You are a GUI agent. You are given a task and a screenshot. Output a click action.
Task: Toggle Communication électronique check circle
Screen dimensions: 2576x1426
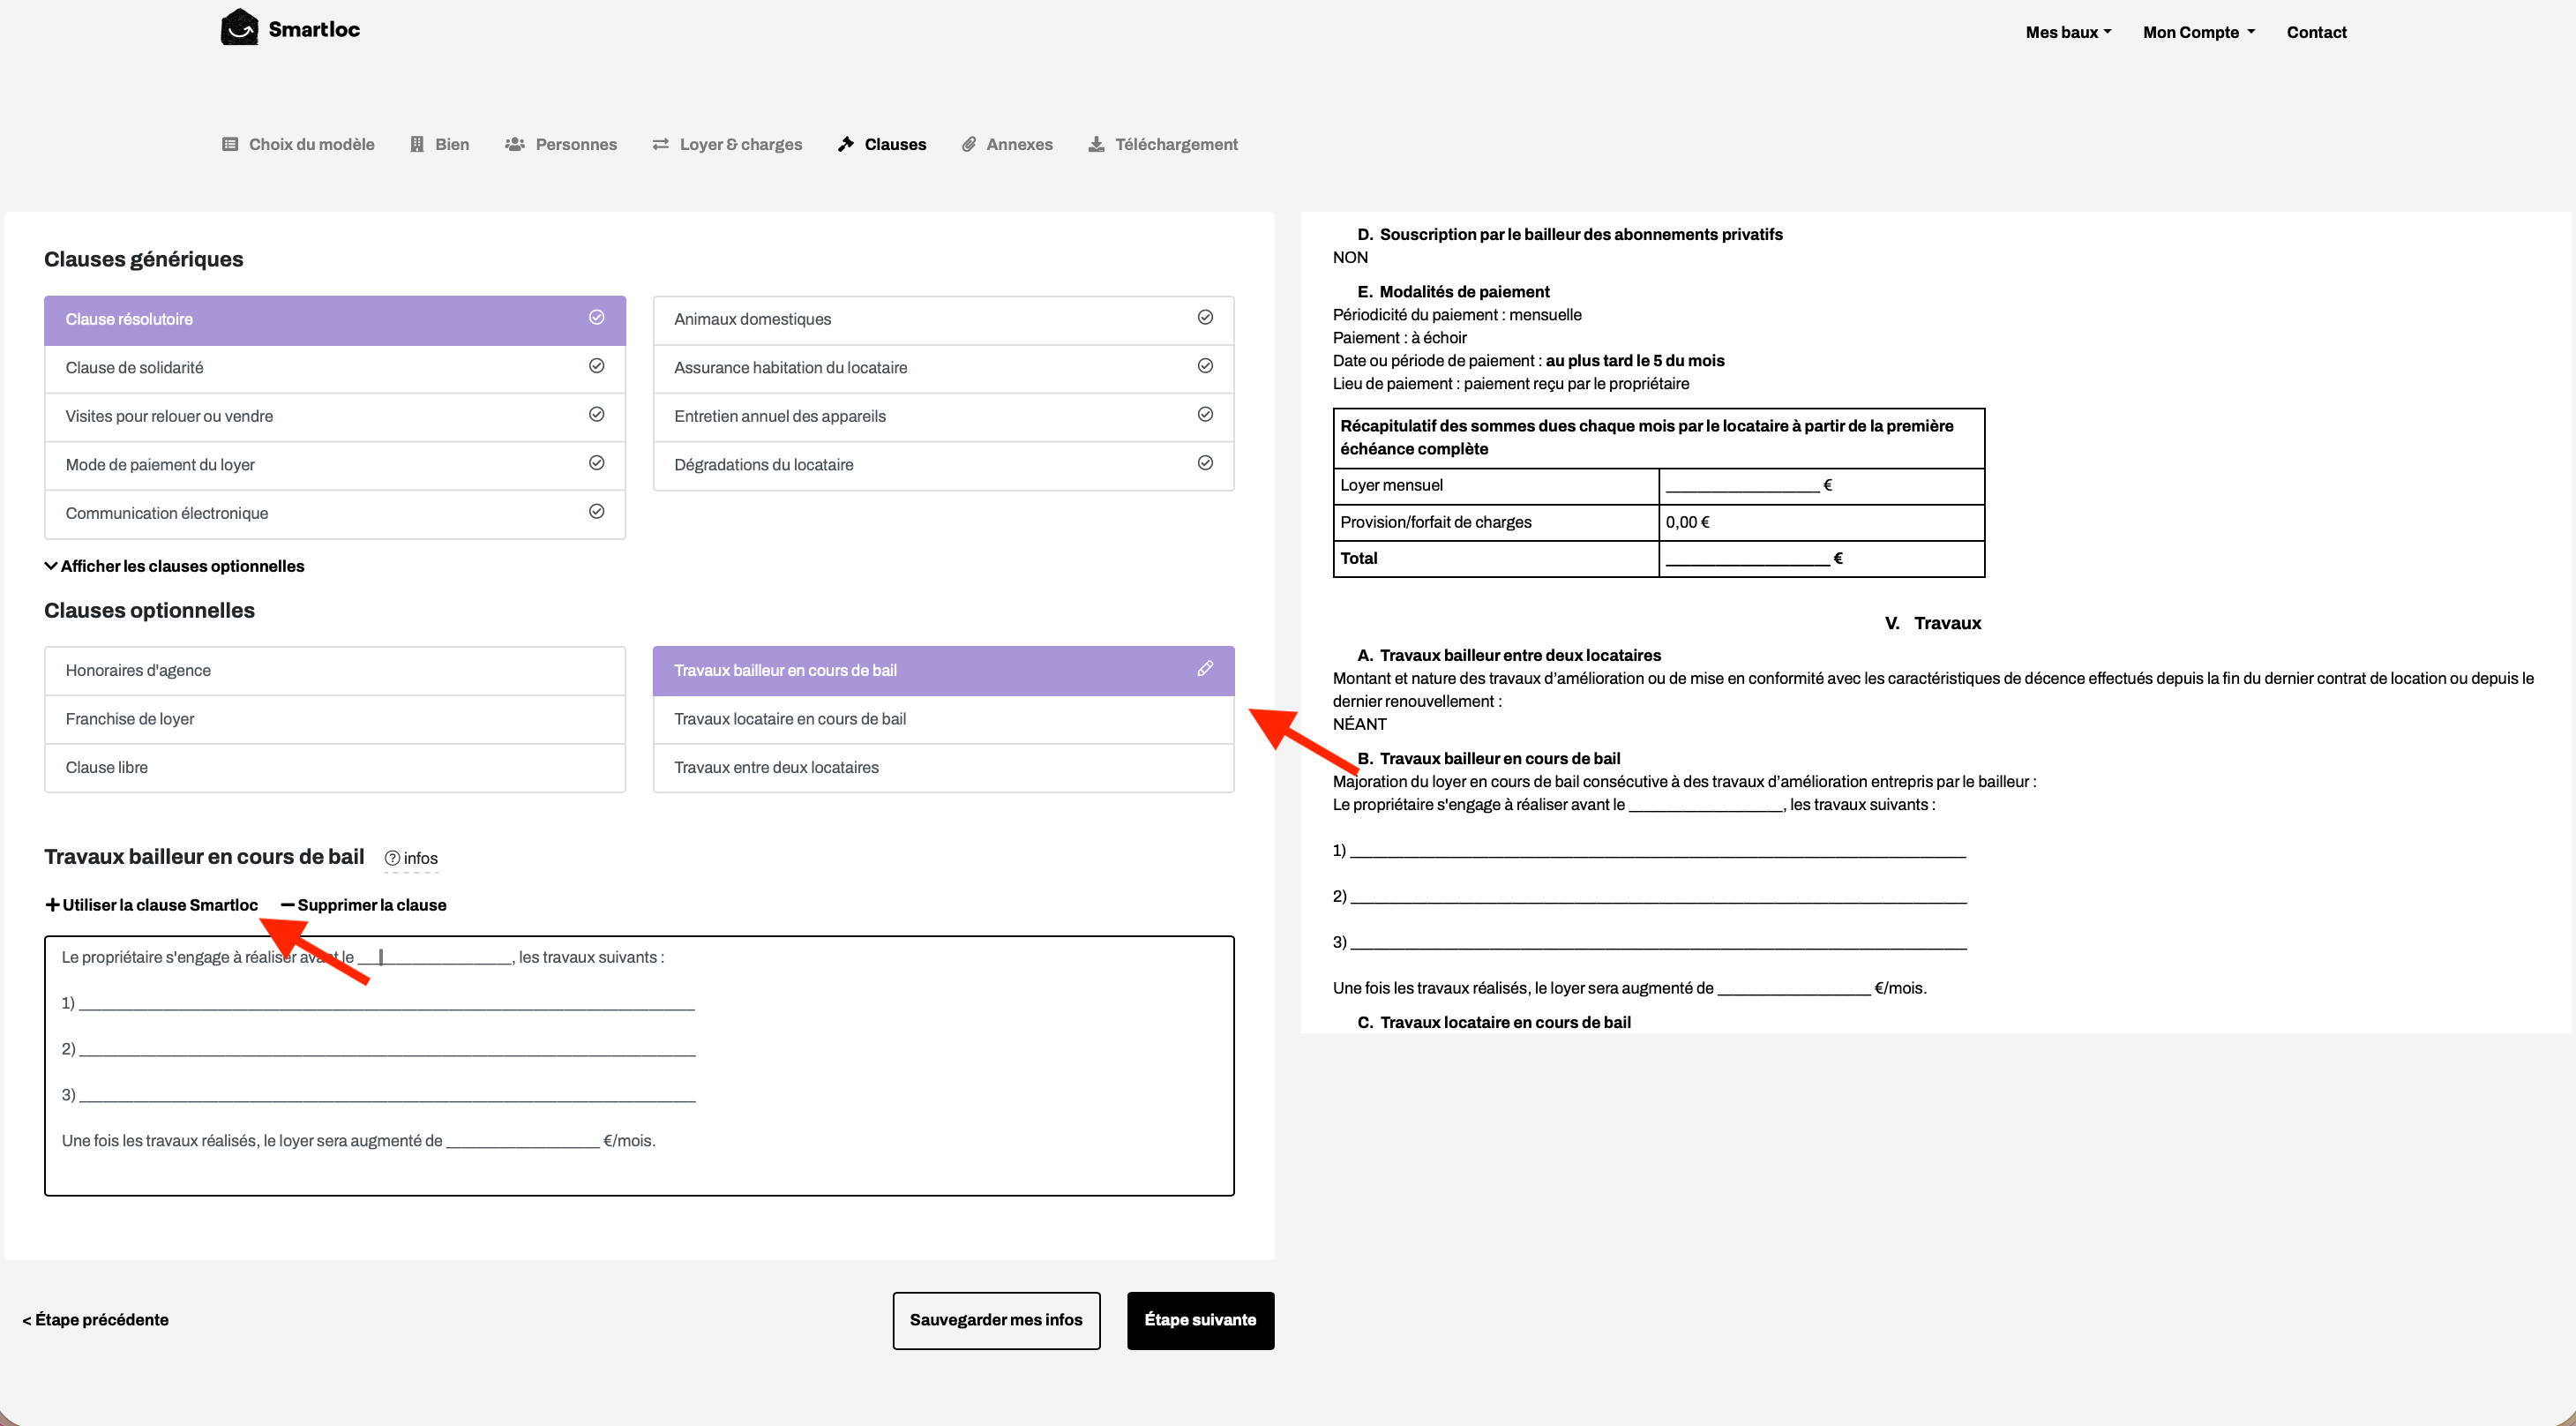pyautogui.click(x=597, y=511)
